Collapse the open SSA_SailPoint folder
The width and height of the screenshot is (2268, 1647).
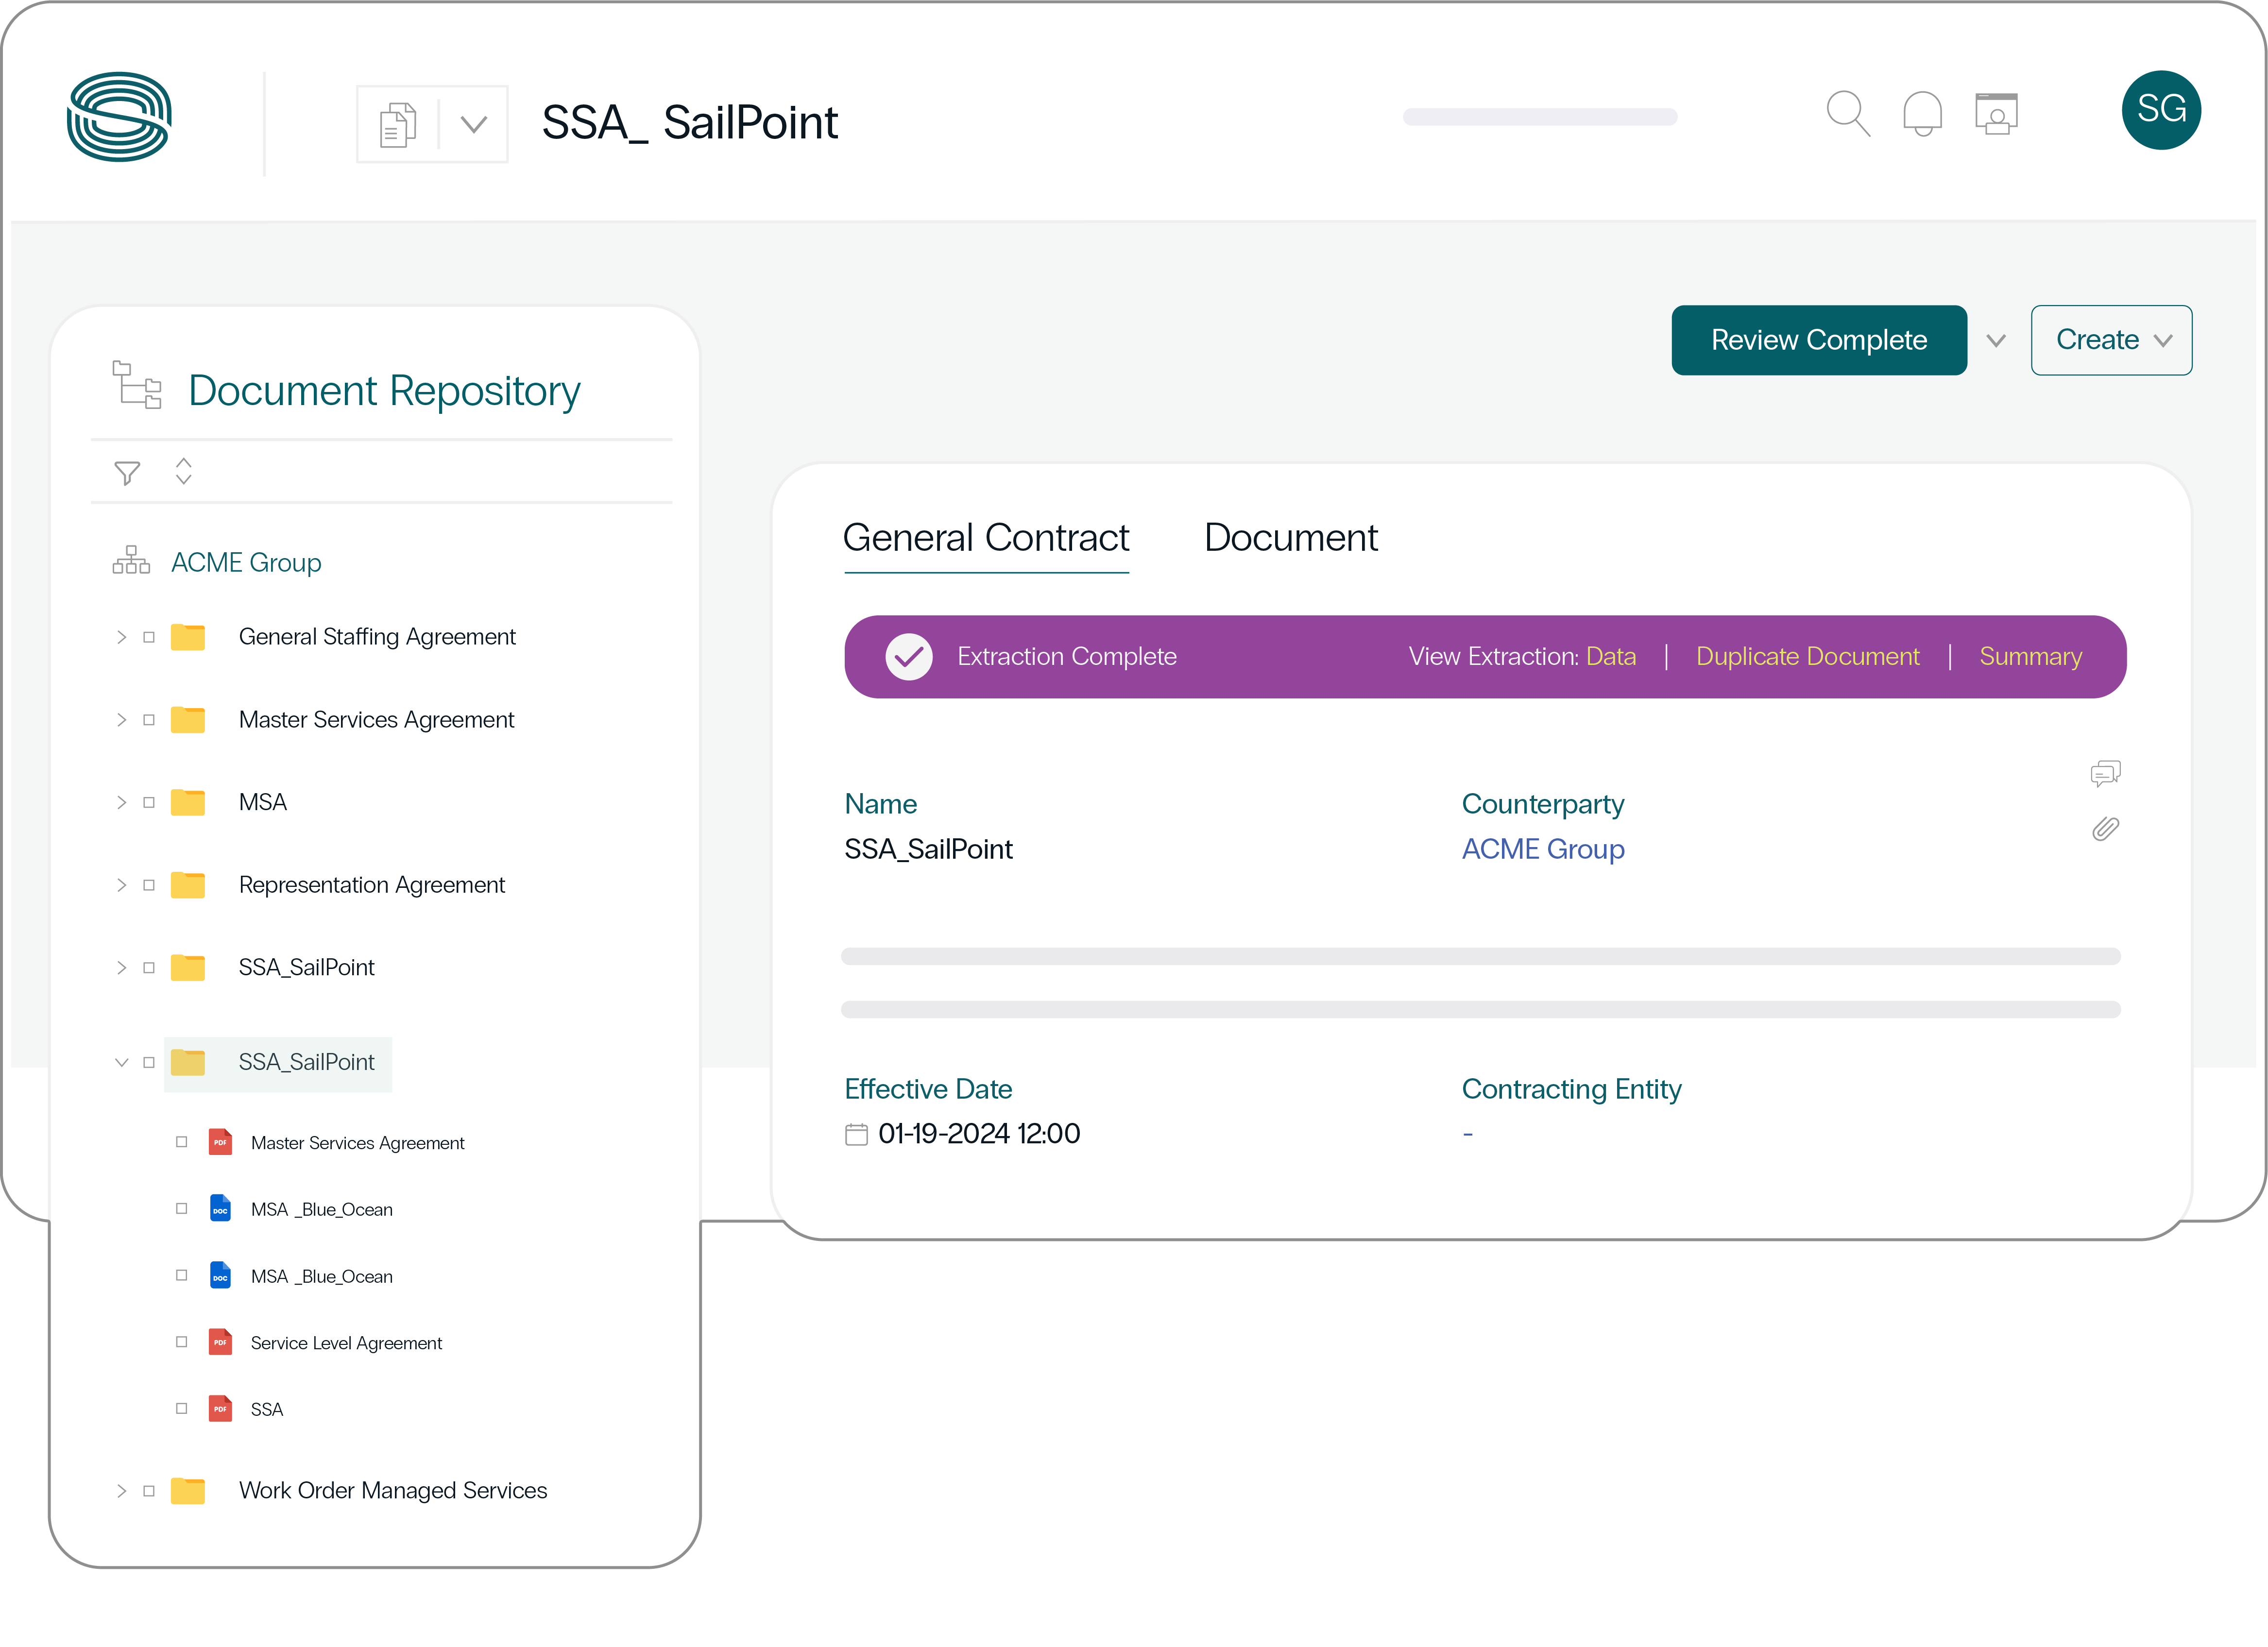121,1062
